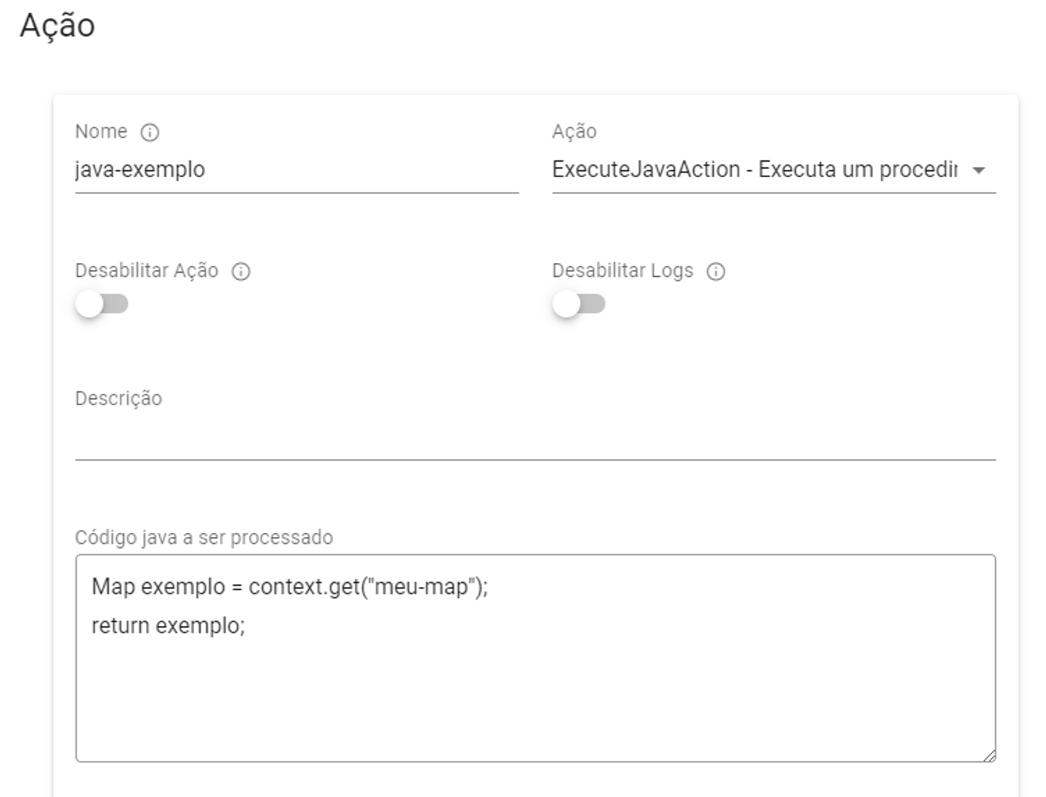Open the ExecuteJavaAction combo box text
Viewport: 1046px width, 797px height.
(x=753, y=170)
